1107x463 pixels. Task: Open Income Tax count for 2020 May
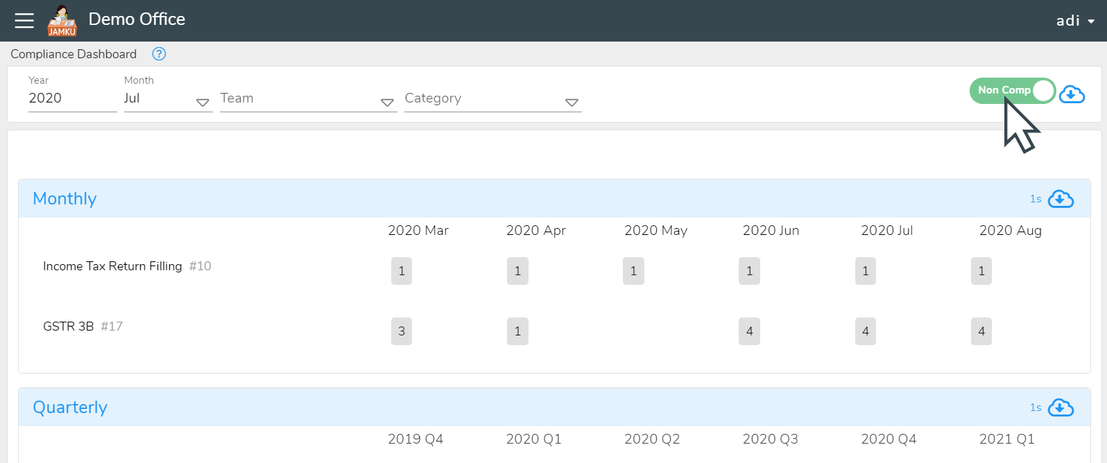click(x=633, y=271)
